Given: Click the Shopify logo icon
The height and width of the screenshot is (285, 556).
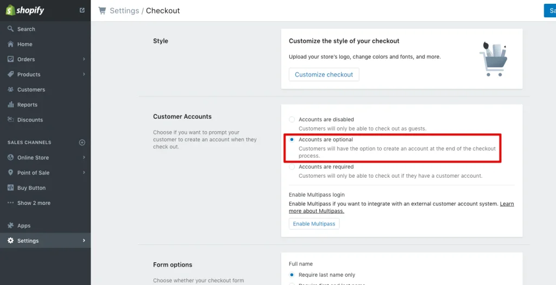Looking at the screenshot, I should pyautogui.click(x=10, y=10).
